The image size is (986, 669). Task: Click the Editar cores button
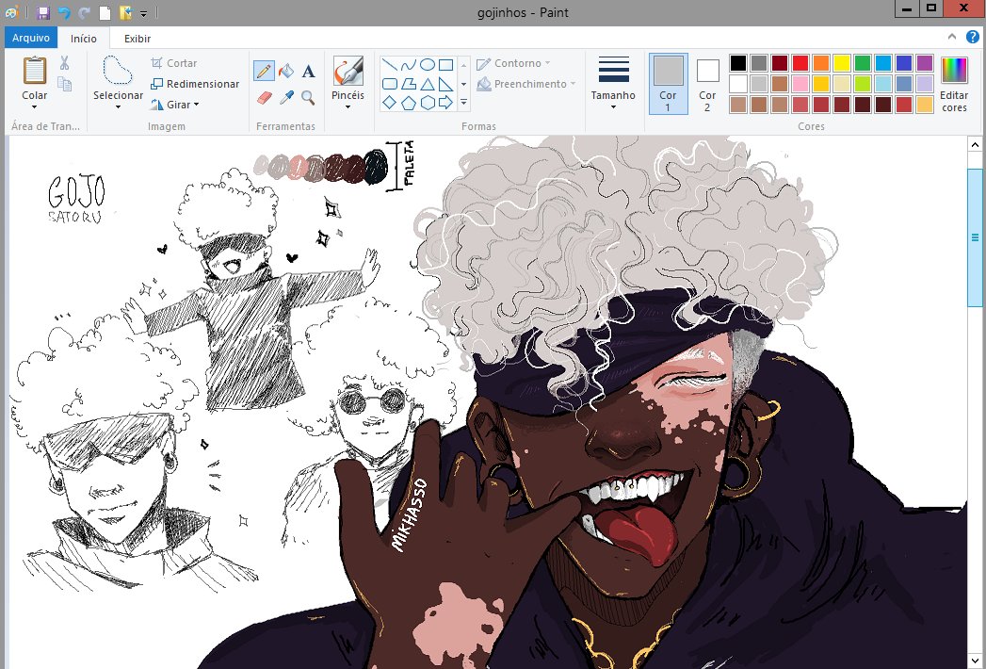coord(954,84)
